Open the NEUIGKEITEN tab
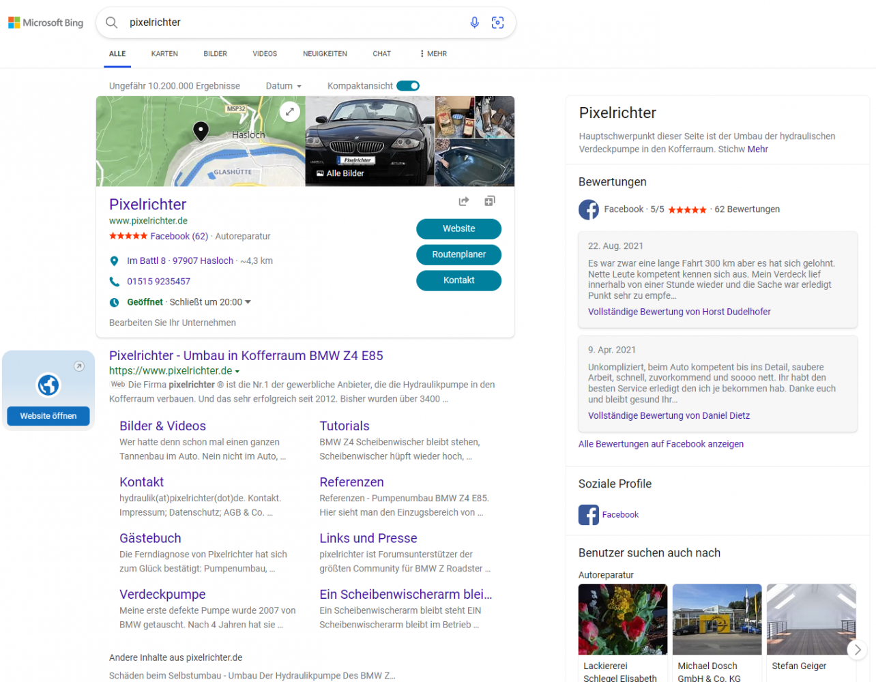This screenshot has height=682, width=876. 325,54
